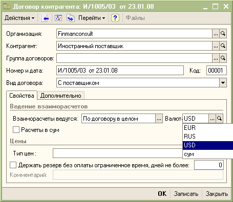233x202 pixels.
Task: Click the blue left-arrow list icon in the toolbar
Action: coord(45,18)
